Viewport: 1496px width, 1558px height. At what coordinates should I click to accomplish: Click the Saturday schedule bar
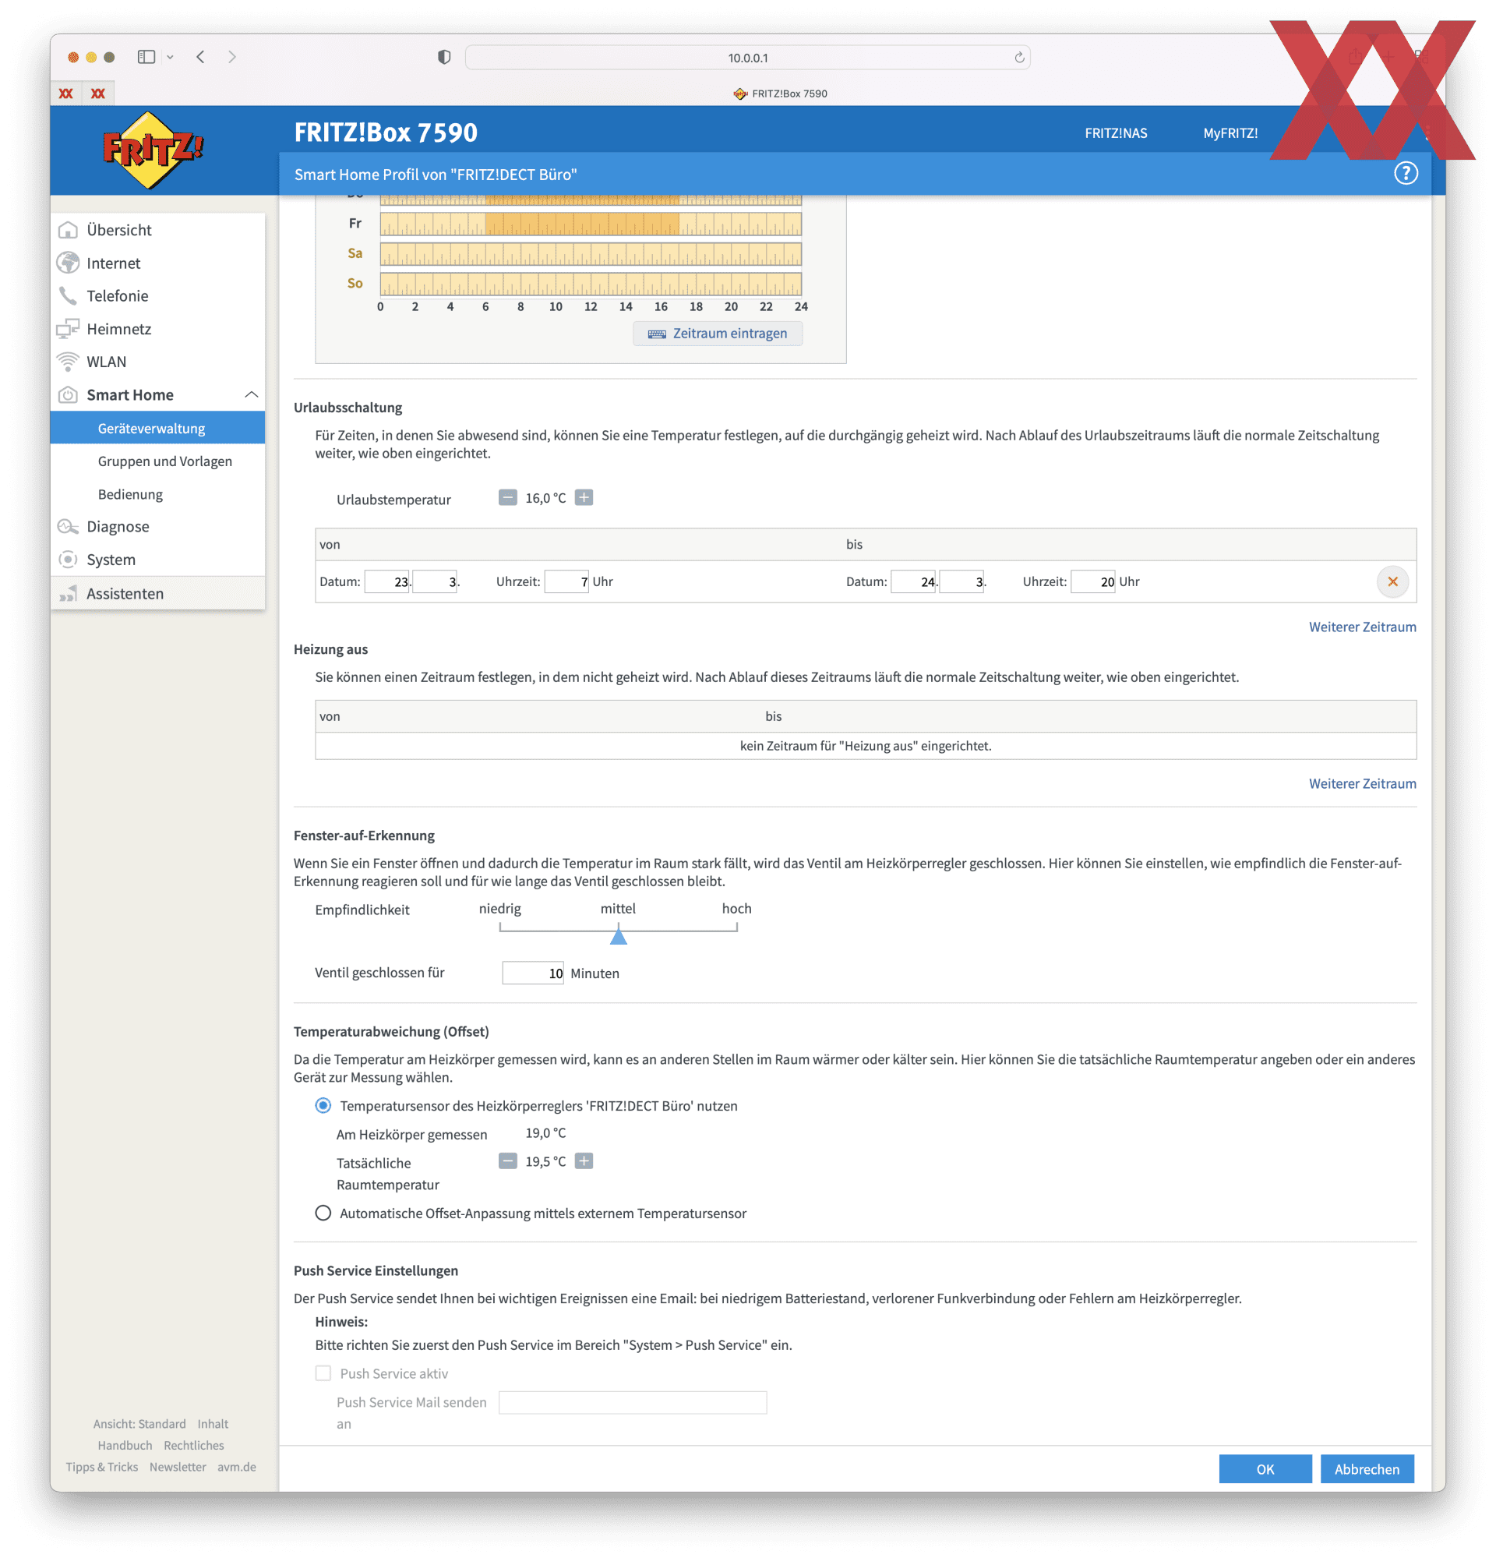[591, 254]
